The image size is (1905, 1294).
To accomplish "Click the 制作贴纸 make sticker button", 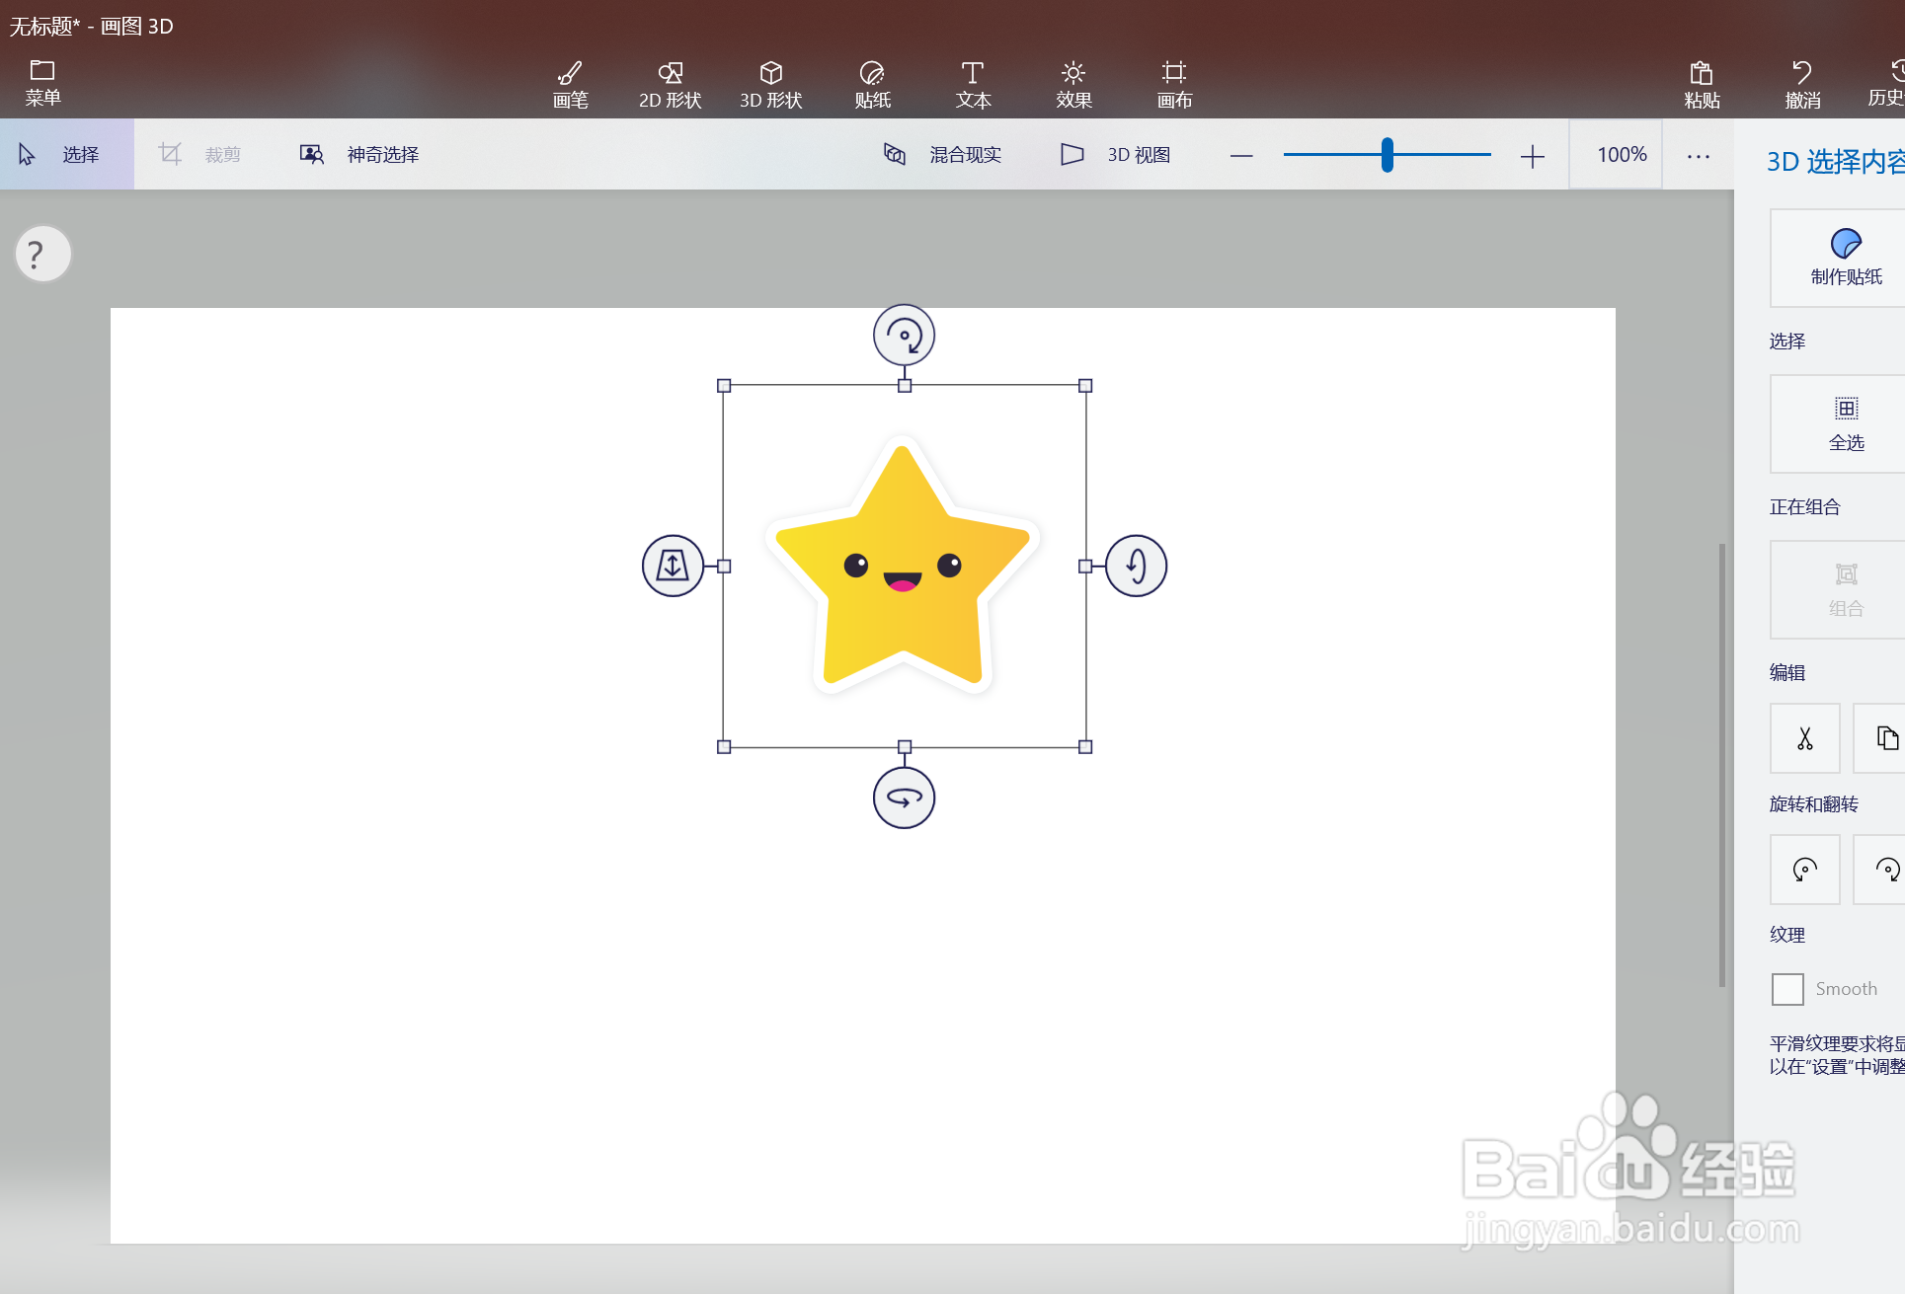I will point(1845,258).
